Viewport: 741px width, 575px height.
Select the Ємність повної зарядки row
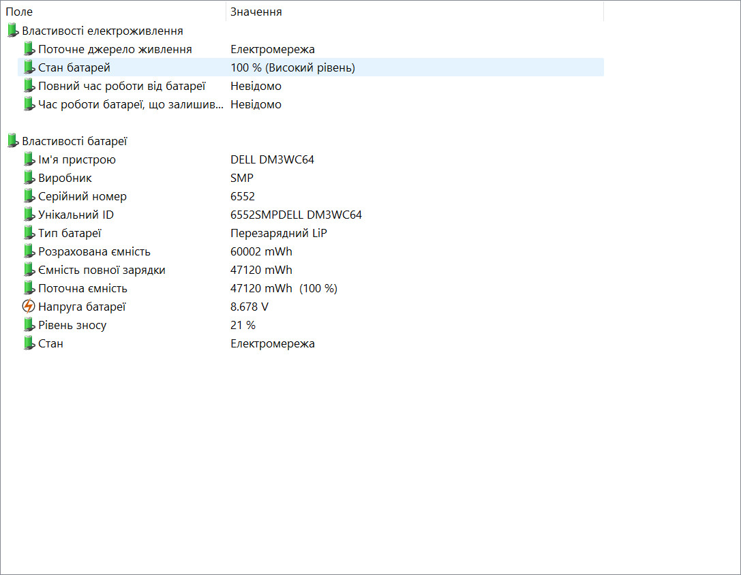[x=310, y=270]
